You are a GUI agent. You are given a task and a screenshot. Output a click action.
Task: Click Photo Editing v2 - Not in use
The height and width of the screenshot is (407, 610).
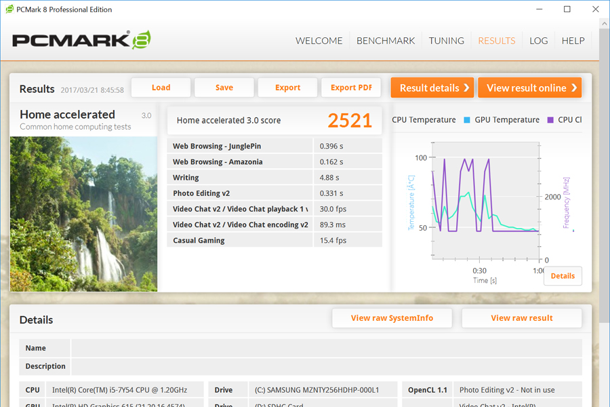coord(507,390)
